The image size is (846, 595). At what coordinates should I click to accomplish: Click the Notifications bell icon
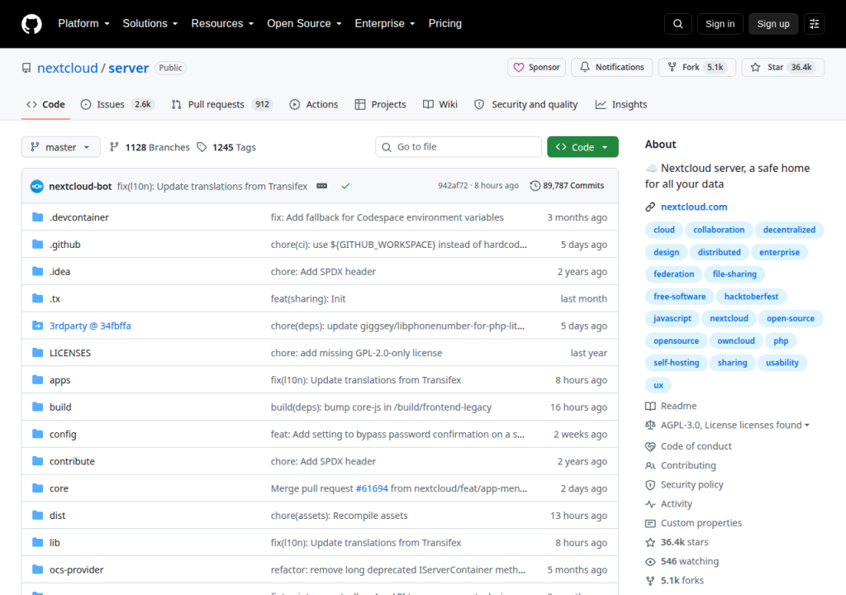pyautogui.click(x=584, y=67)
